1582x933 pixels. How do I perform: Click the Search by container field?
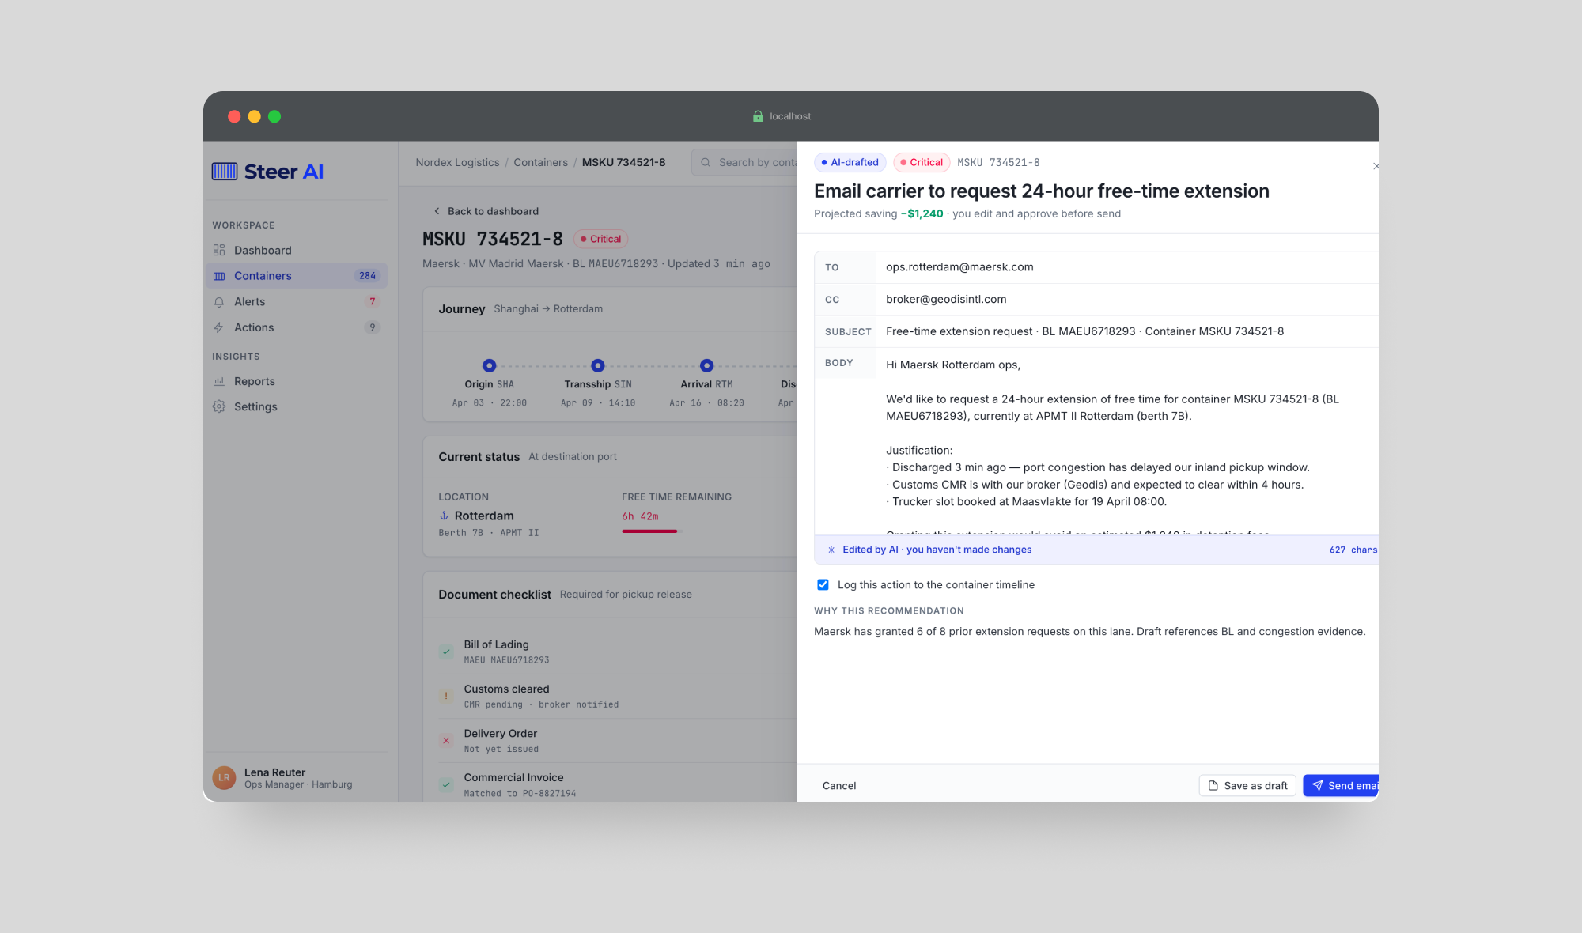point(744,162)
